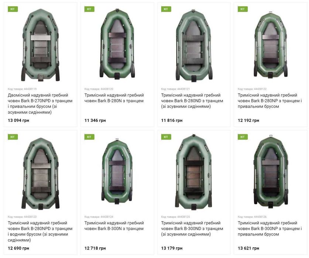
Task: Open the Bark B-280ND title link
Action: pyautogui.click(x=192, y=101)
